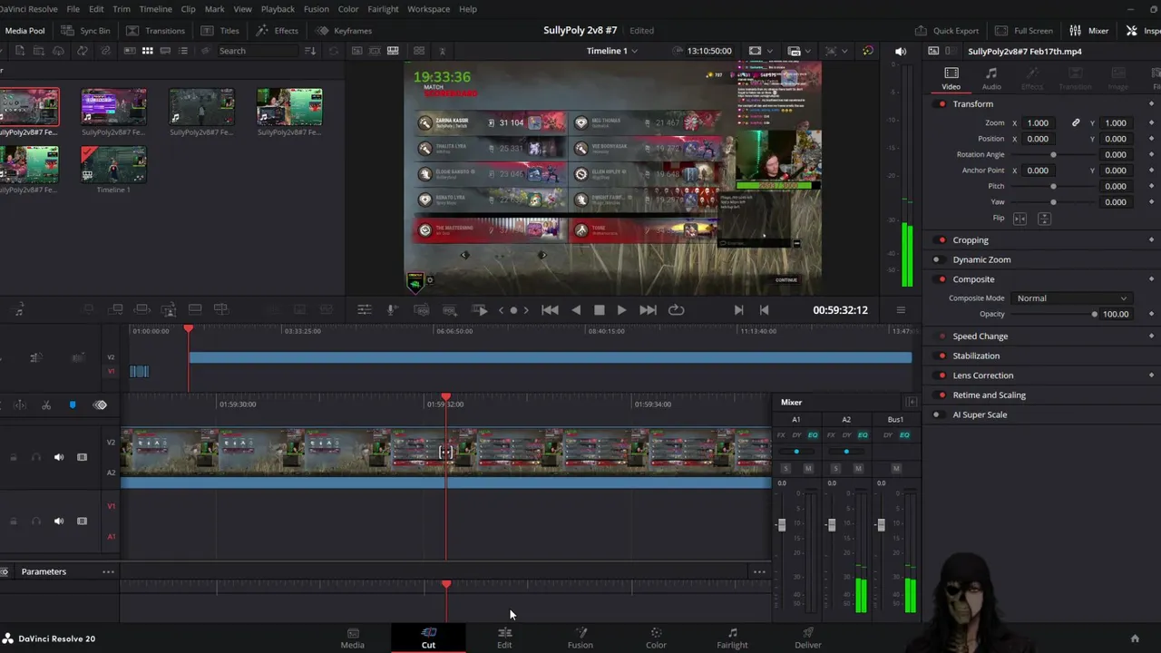Collapse the Mixer panel arrow icon
The image size is (1161, 653).
912,403
